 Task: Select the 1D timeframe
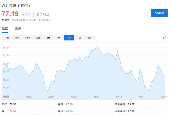point(69,38)
